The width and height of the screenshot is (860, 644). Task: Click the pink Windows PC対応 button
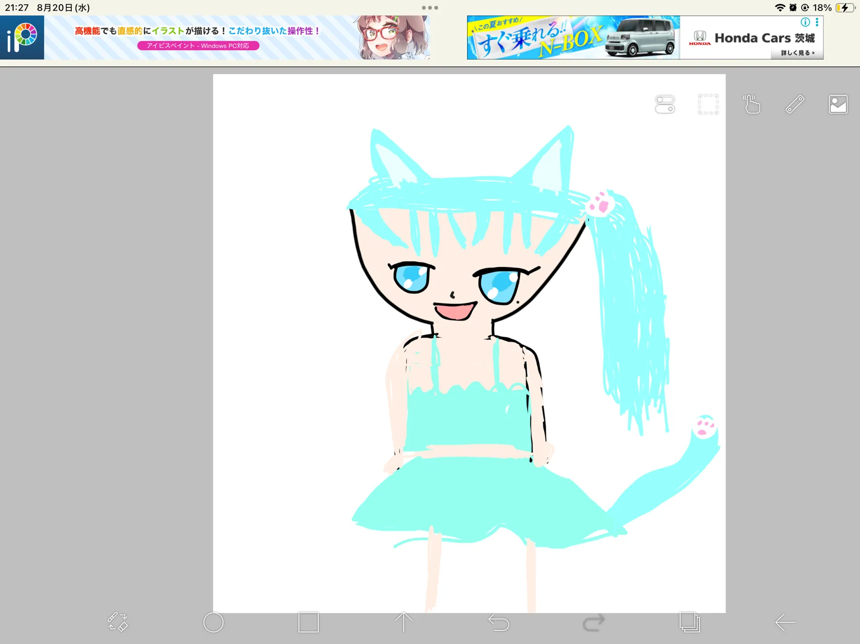198,46
